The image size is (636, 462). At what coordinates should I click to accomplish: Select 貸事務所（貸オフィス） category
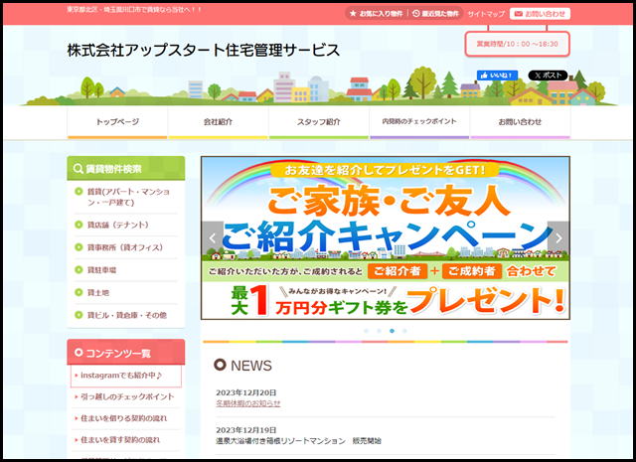(x=126, y=247)
